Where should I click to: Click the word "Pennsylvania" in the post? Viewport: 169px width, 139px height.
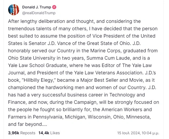48,117
